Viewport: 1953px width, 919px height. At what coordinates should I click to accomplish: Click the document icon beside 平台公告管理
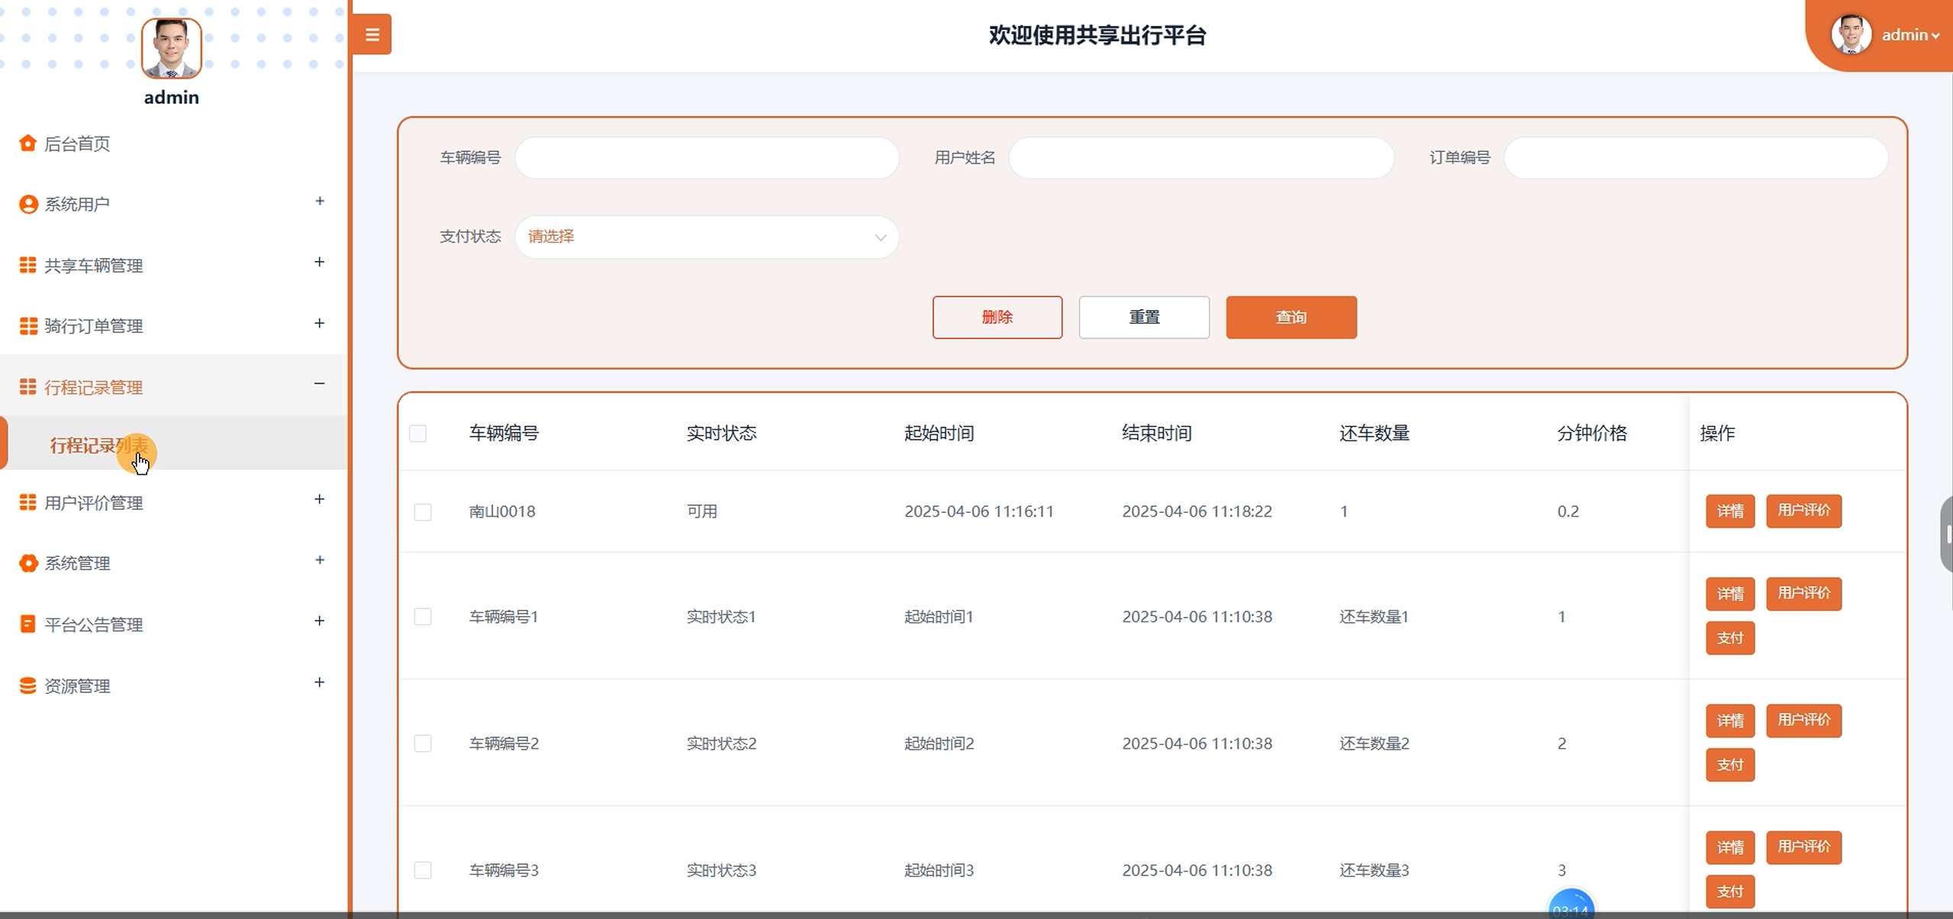[x=27, y=624]
